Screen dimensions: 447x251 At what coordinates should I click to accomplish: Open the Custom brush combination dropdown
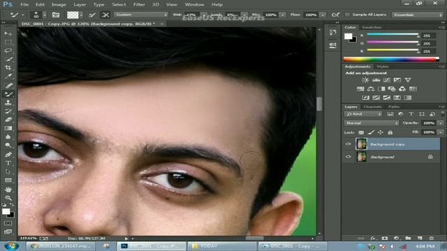coord(141,15)
